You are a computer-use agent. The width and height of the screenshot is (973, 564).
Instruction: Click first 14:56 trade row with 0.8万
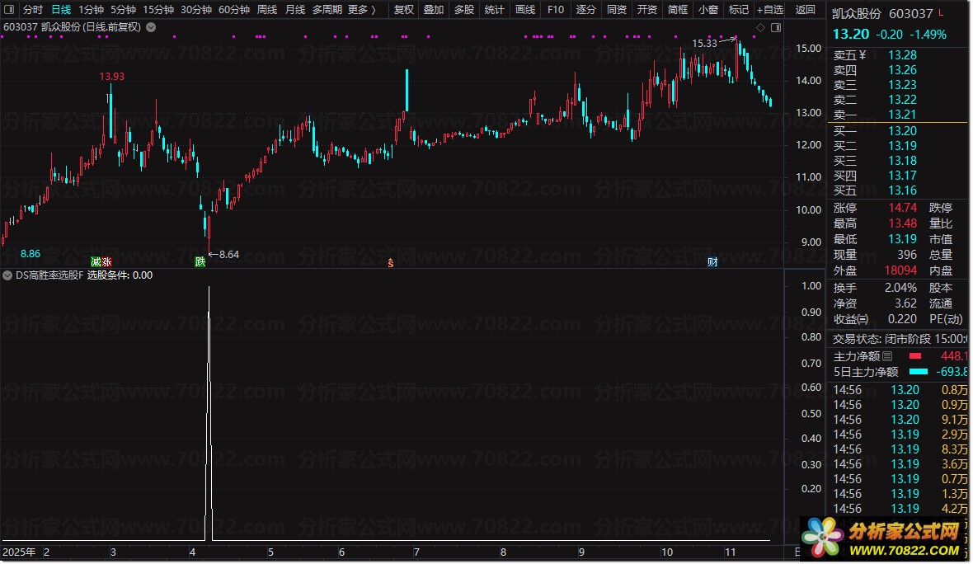click(x=900, y=390)
